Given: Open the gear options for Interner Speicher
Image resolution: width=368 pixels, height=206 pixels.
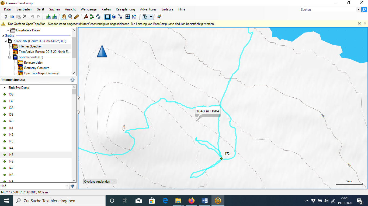Looking at the screenshot, I should pyautogui.click(x=72, y=80).
